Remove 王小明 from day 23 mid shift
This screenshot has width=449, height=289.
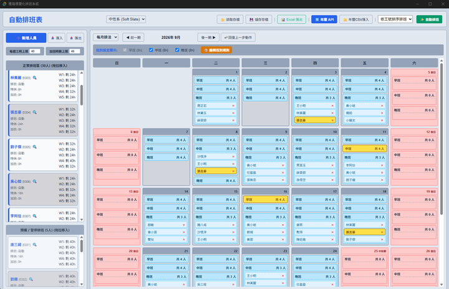tap(283, 276)
